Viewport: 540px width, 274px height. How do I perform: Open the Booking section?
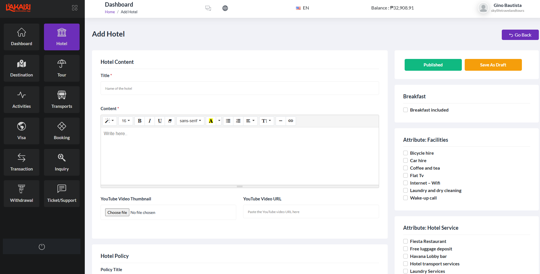pyautogui.click(x=62, y=131)
